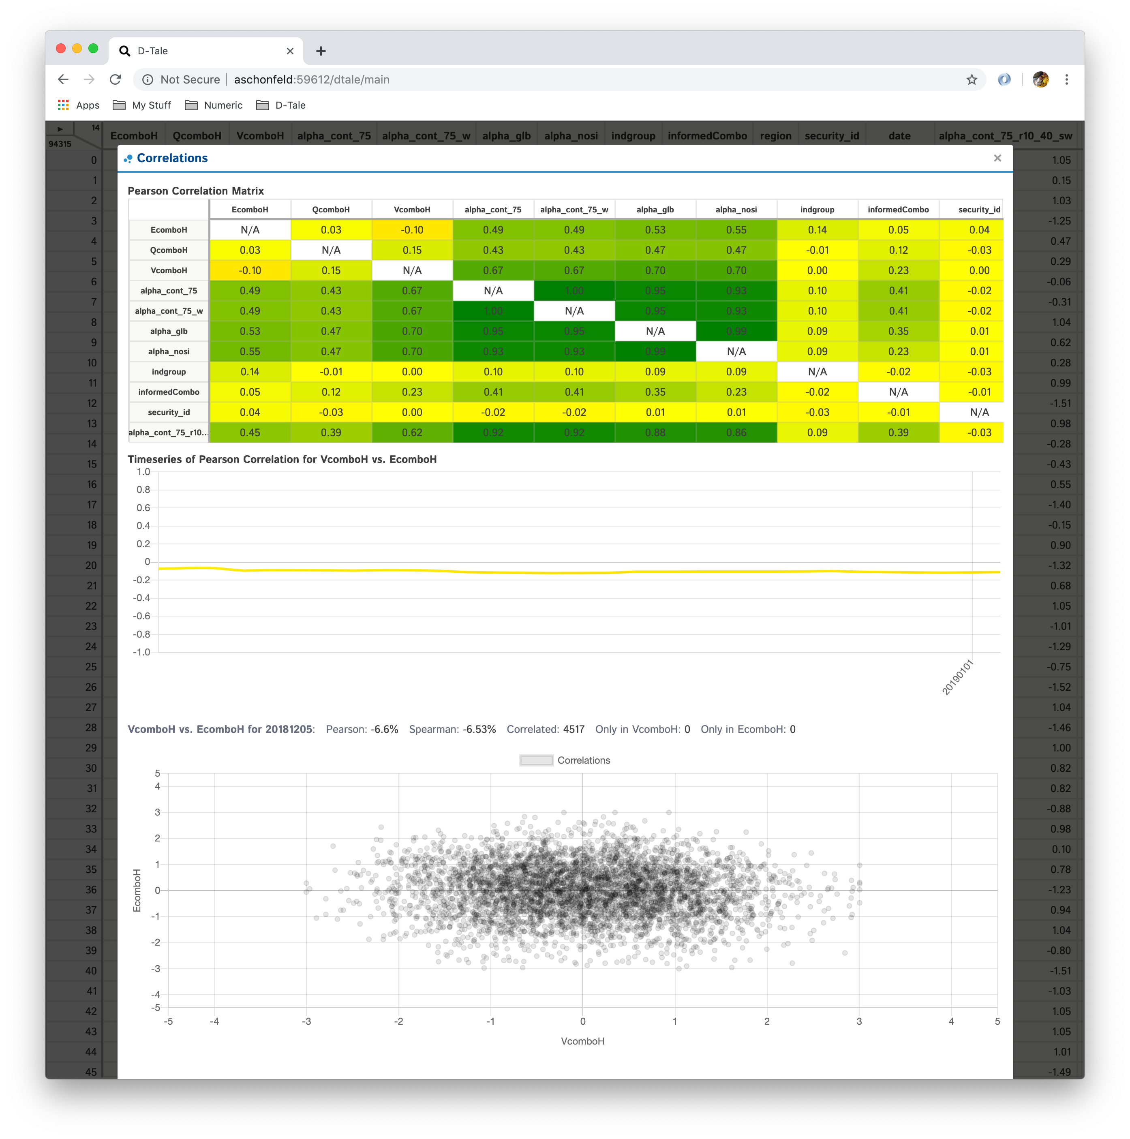1130x1139 pixels.
Task: Open the Numeric bookmarks folder
Action: [x=214, y=105]
